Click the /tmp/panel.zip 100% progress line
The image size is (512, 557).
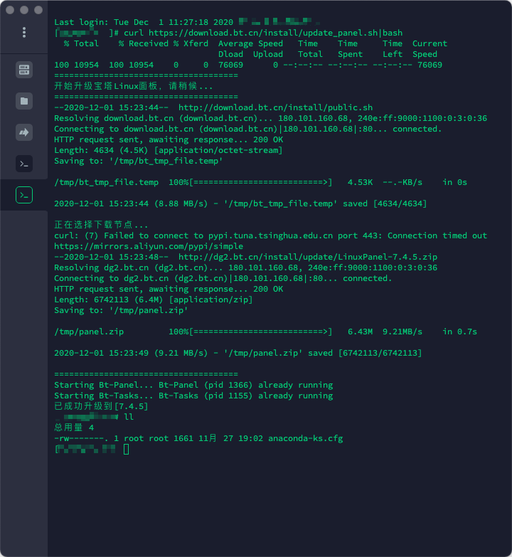pos(265,331)
